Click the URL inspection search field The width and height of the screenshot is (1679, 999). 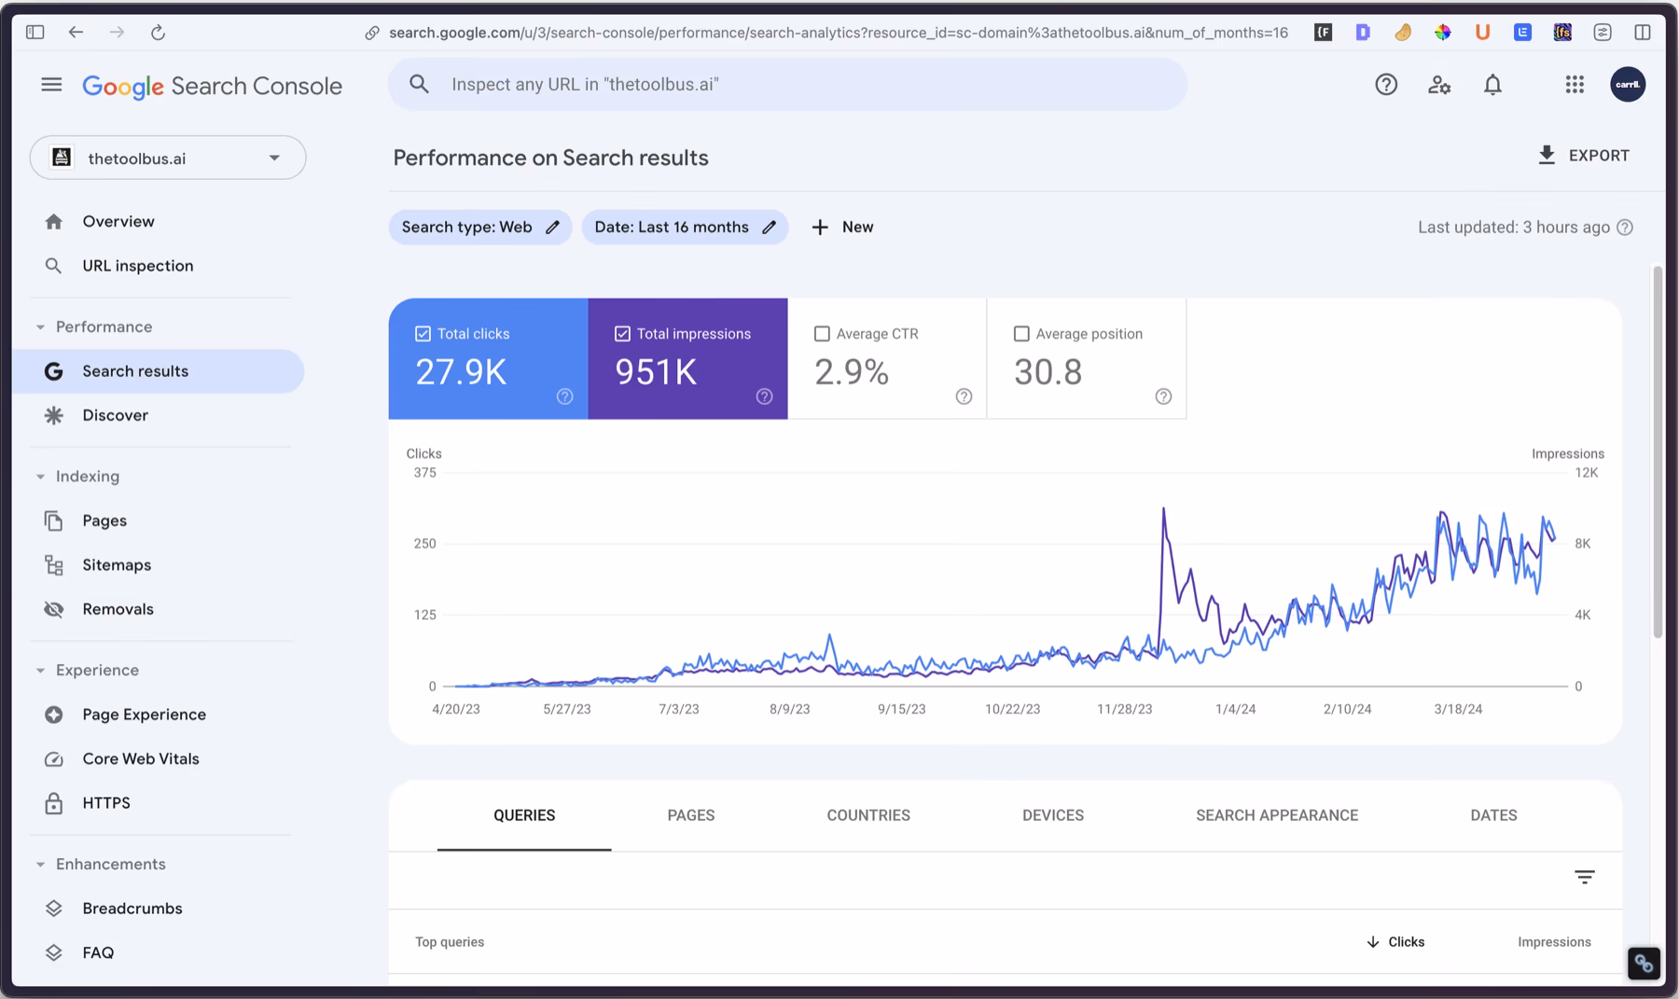point(787,85)
